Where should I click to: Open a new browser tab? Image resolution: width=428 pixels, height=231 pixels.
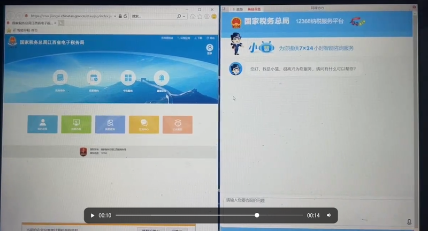coord(61,23)
